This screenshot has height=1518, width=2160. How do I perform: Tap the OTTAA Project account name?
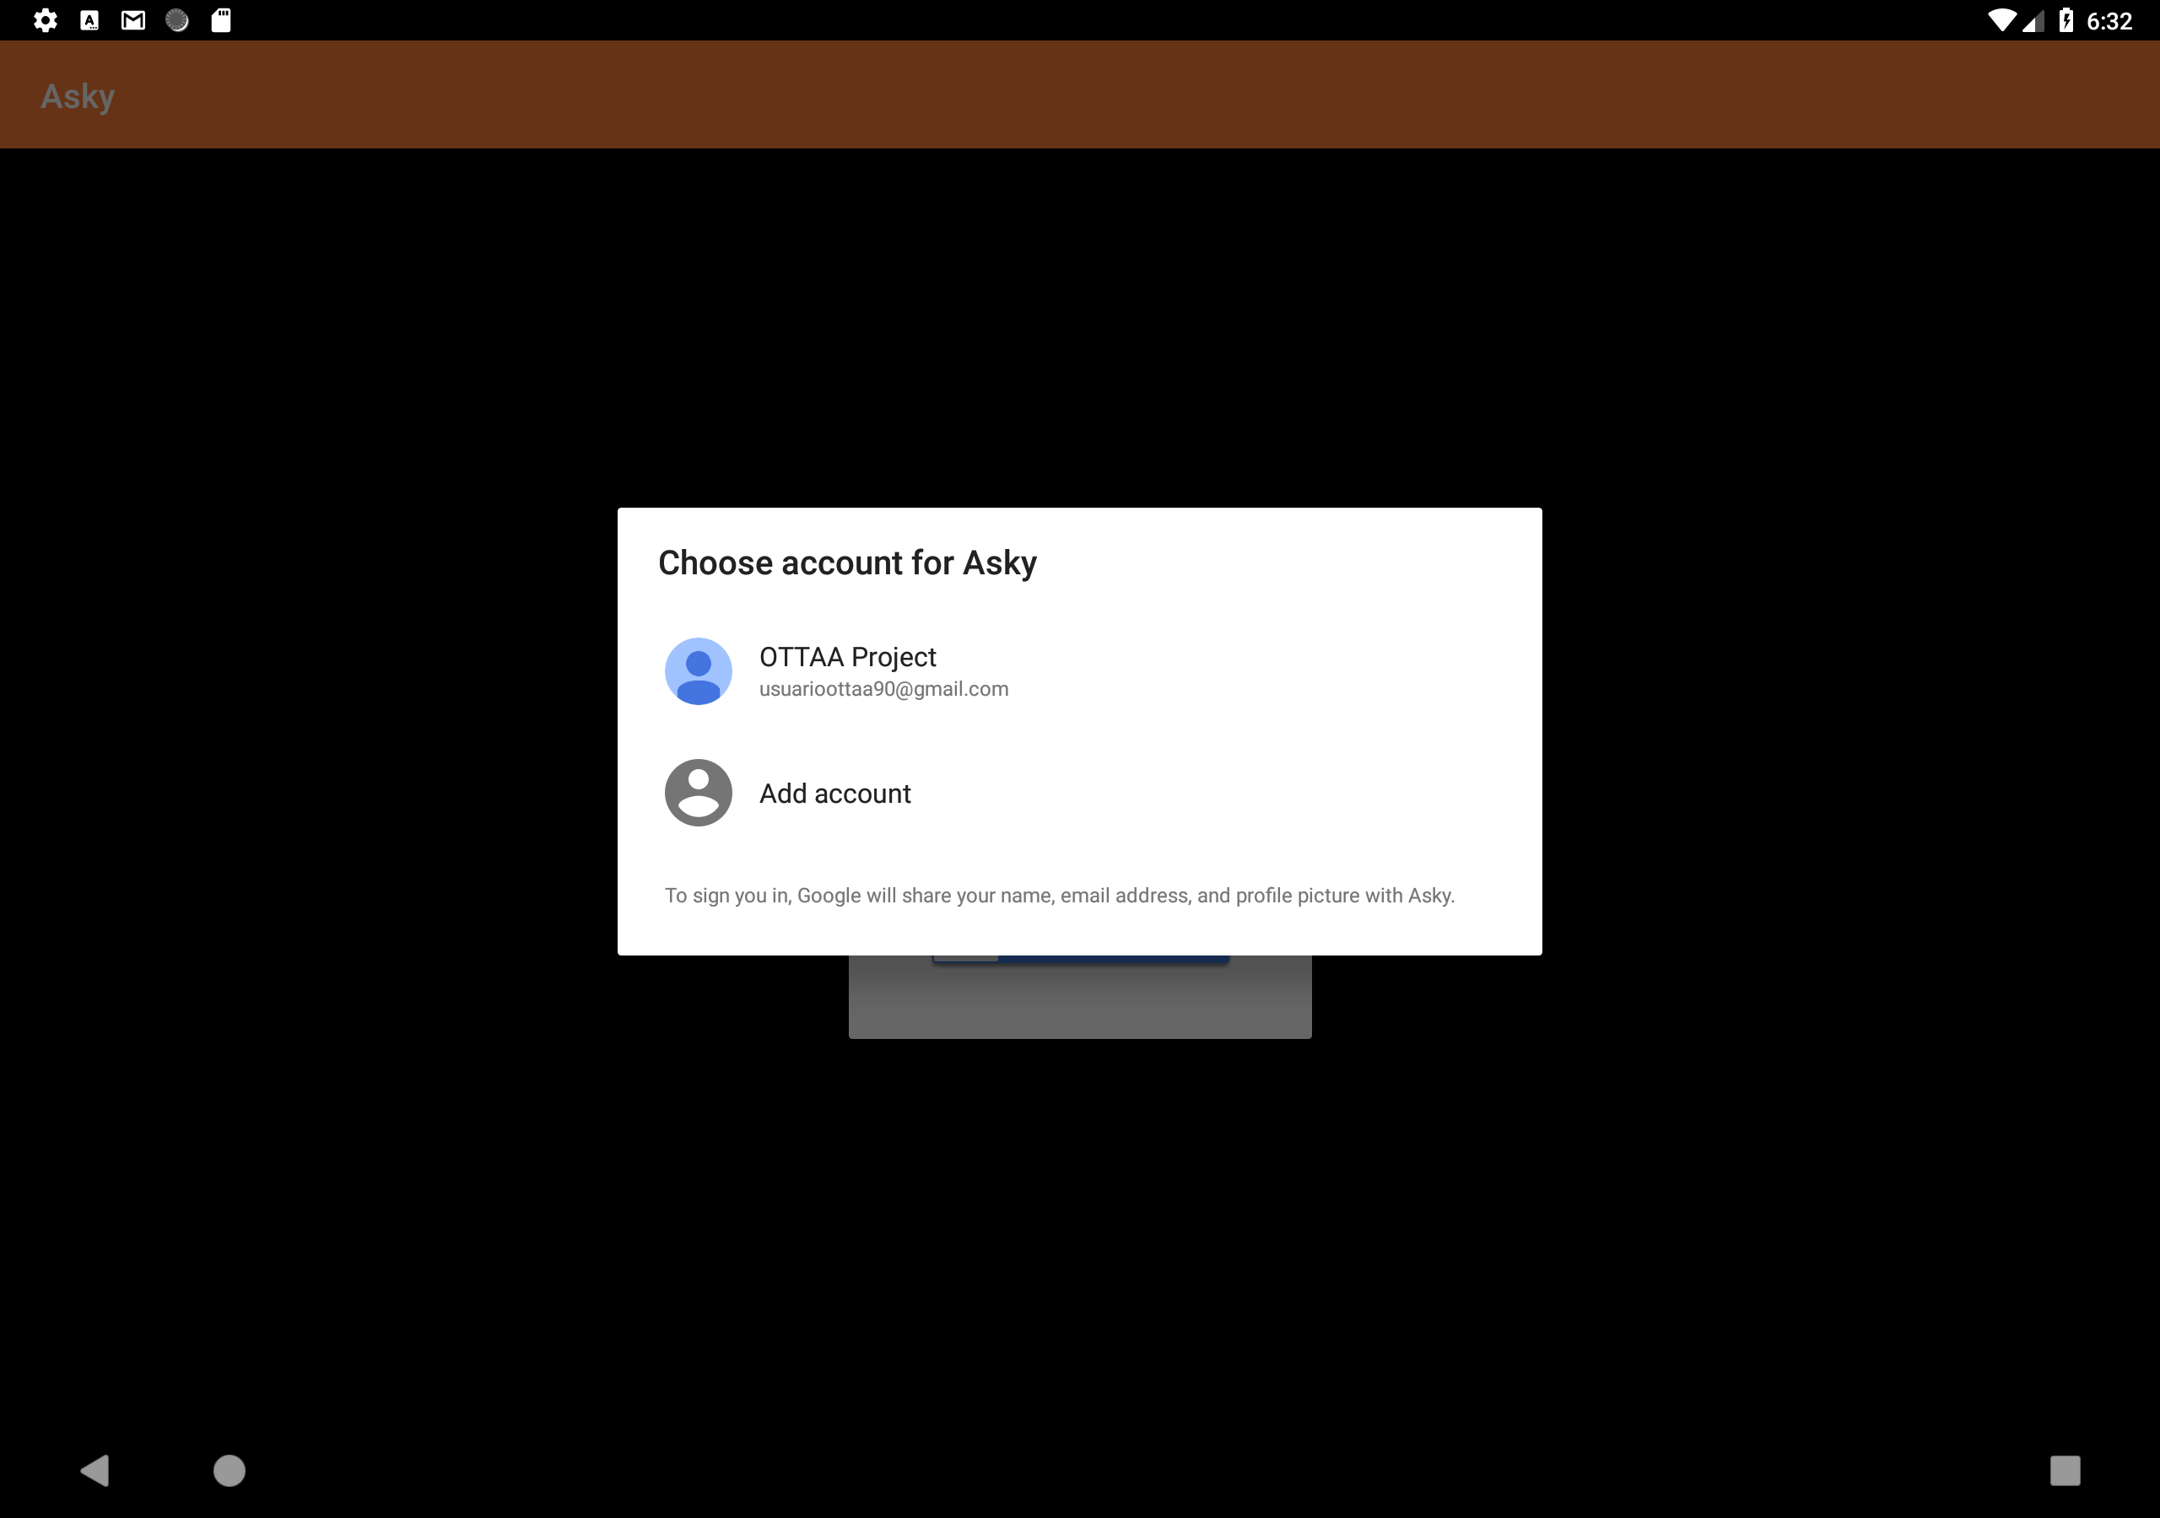point(848,656)
